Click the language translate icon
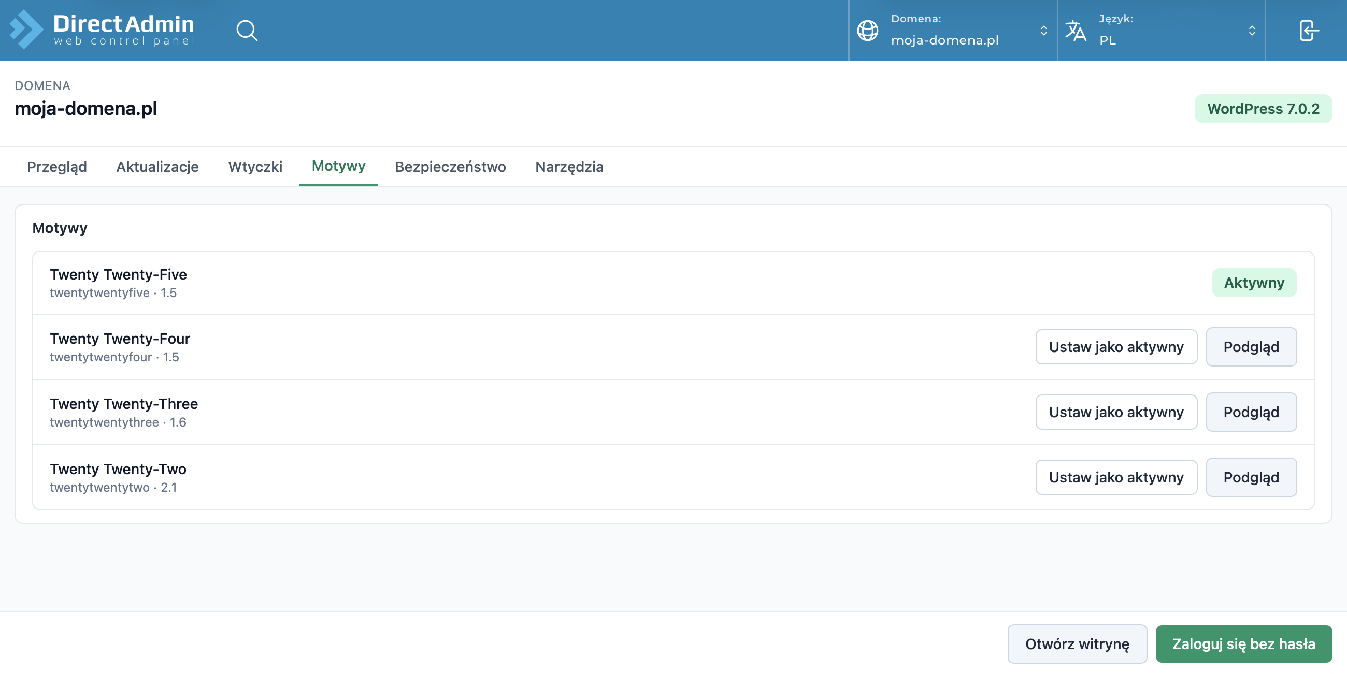This screenshot has height=674, width=1347. [x=1076, y=31]
